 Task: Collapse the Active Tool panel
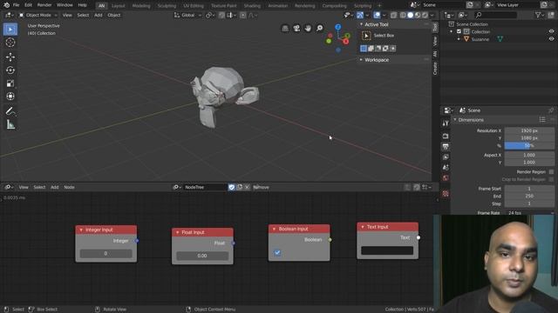[361, 24]
